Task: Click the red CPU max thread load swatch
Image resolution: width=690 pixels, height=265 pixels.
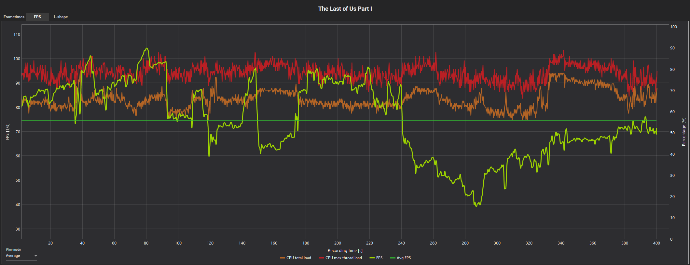Action: pyautogui.click(x=322, y=258)
